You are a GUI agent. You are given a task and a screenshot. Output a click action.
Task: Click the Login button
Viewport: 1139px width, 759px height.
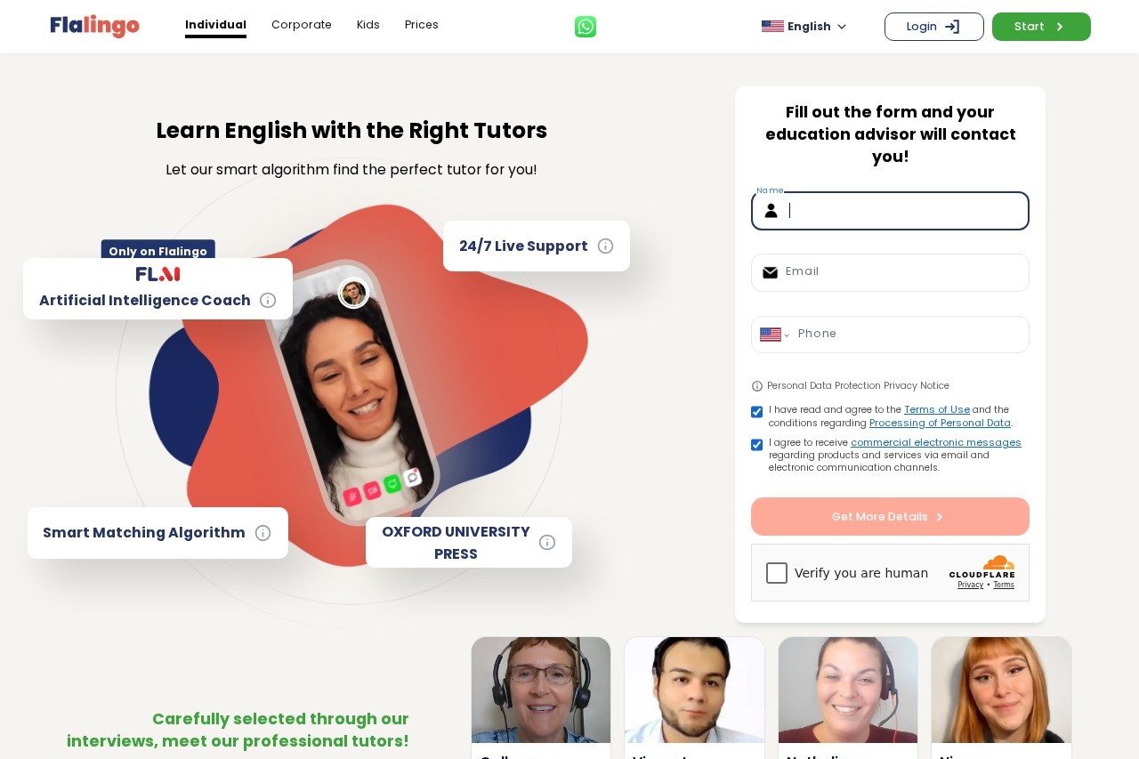click(x=934, y=27)
